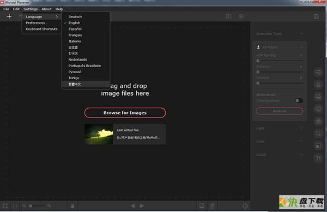This screenshot has height=212, width=327.
Task: Click the fullscreen icon in bottom bar
Action: point(5,206)
